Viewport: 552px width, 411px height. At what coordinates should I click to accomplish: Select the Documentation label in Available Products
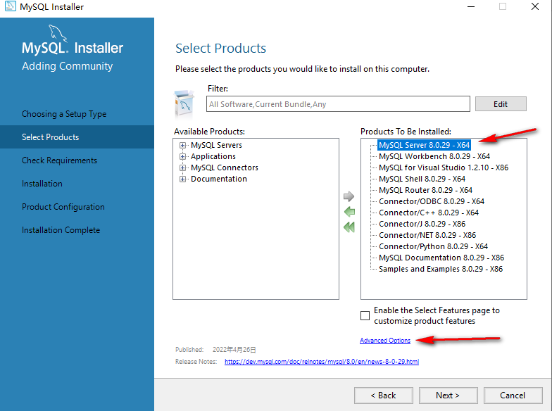click(x=219, y=179)
